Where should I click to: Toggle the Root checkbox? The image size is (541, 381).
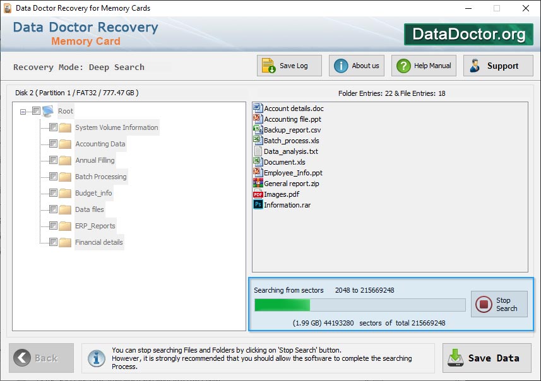coord(36,110)
